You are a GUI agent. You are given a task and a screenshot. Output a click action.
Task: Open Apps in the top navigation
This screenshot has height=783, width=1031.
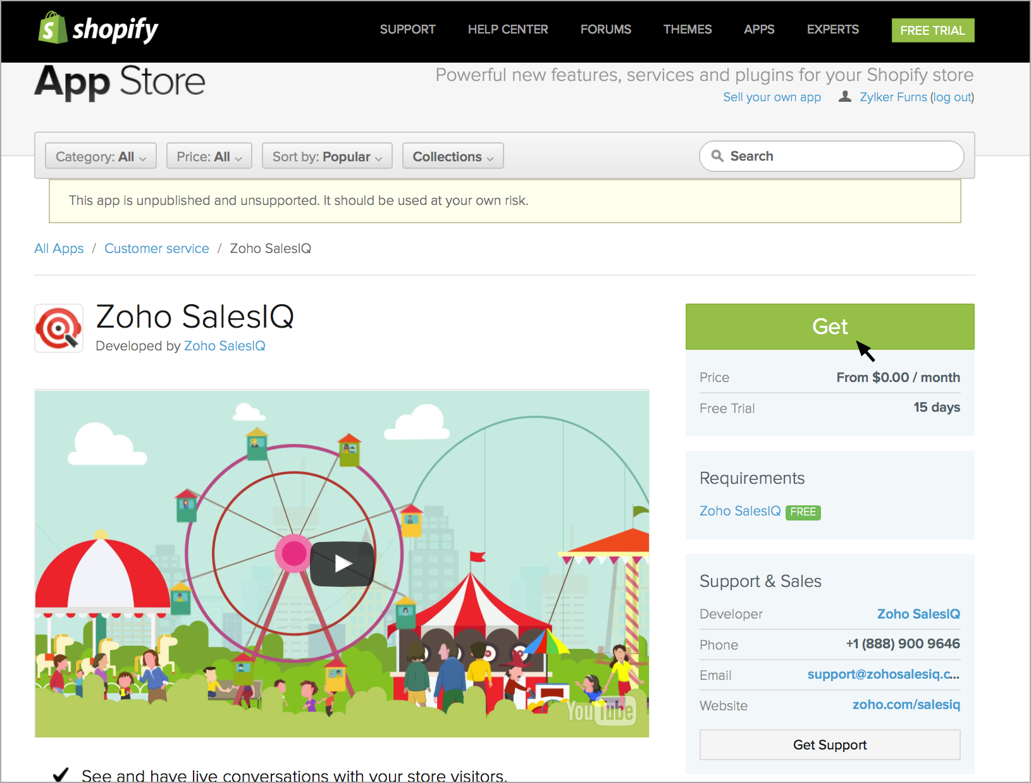(x=759, y=30)
